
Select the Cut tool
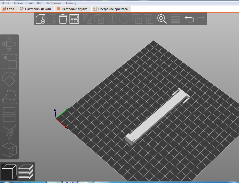9,114
